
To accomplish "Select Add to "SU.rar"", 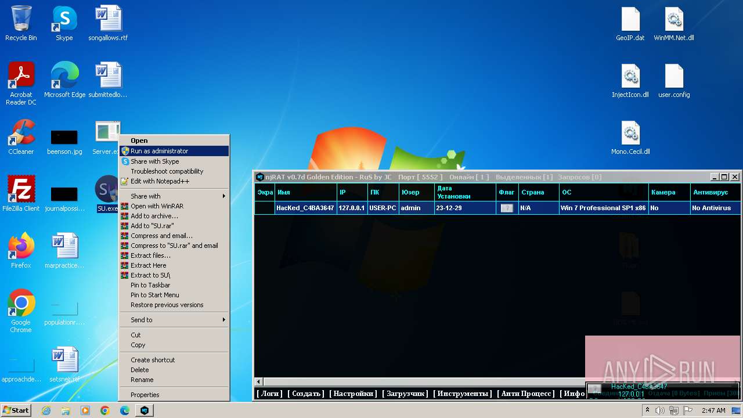I will (174, 226).
